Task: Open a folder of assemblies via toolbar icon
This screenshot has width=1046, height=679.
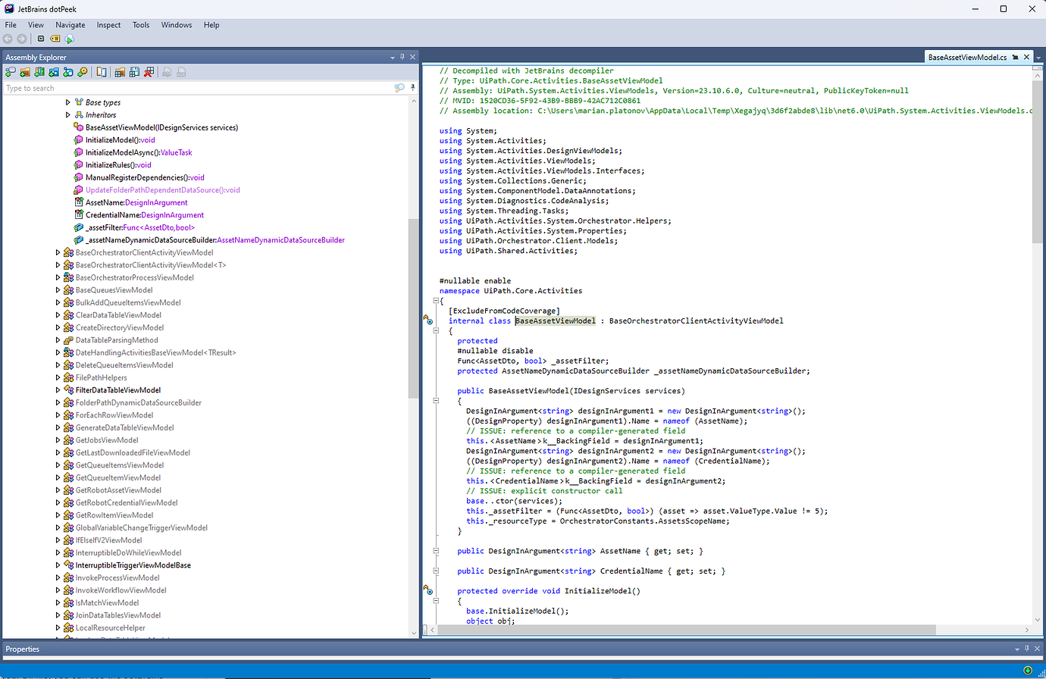Action: coord(25,72)
